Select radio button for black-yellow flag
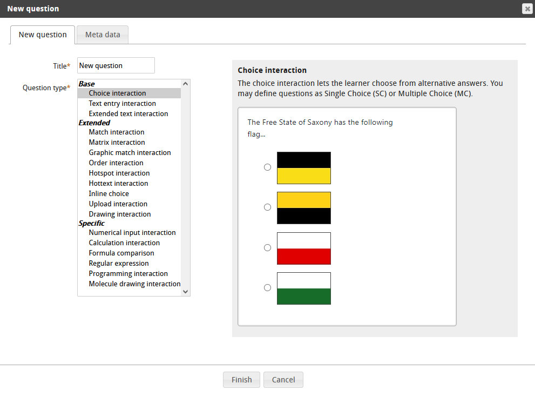 tap(268, 167)
